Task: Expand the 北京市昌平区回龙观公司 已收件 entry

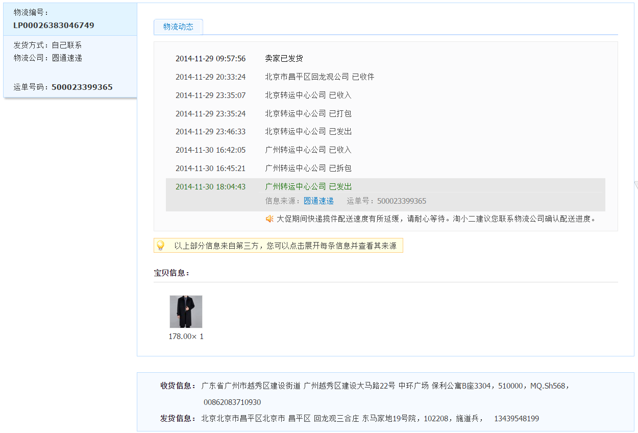Action: (319, 77)
